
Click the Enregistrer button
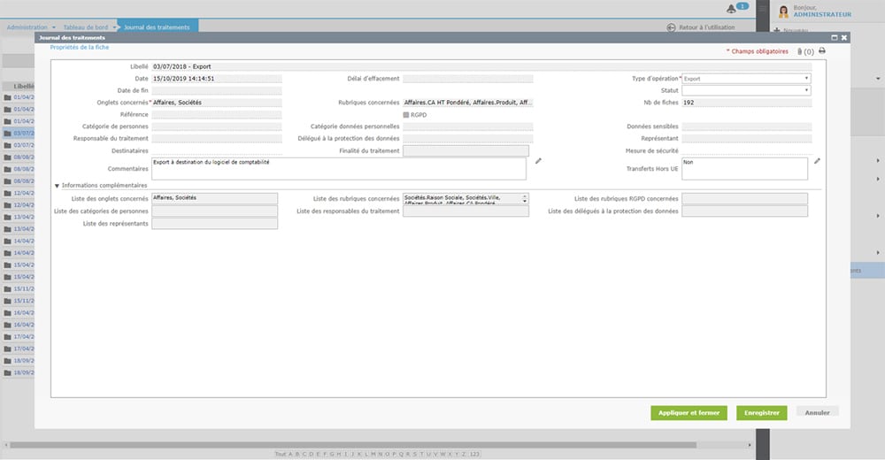(761, 412)
